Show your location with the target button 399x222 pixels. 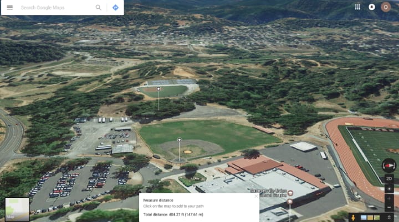click(389, 189)
